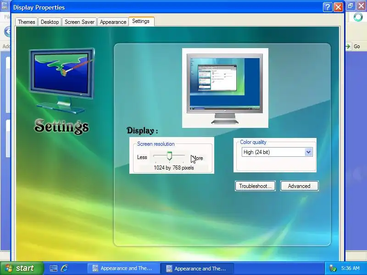This screenshot has width=367, height=275.
Task: Close the background window with X
Action: (361, 6)
